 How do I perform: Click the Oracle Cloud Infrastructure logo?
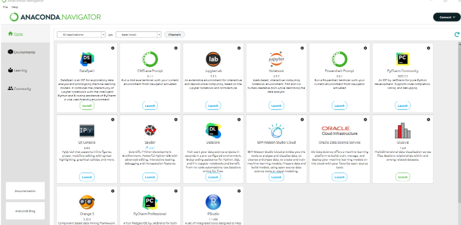point(340,131)
